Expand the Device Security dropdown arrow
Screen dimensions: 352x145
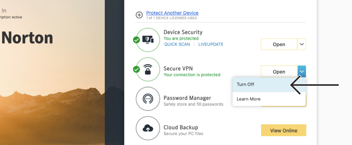[302, 44]
